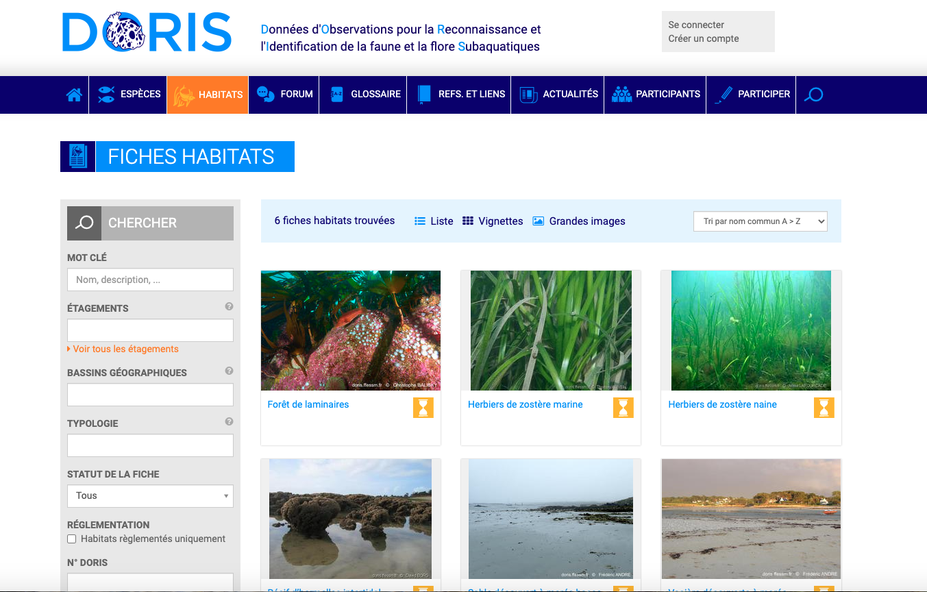Switch to Vignettes view
The width and height of the screenshot is (927, 592).
point(493,221)
